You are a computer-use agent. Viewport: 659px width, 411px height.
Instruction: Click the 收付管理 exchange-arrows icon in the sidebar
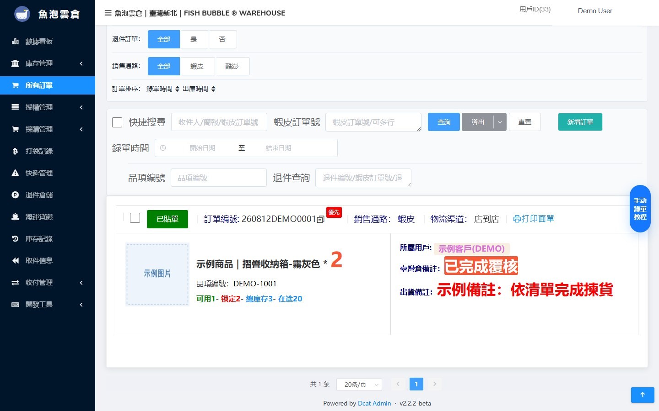point(15,283)
